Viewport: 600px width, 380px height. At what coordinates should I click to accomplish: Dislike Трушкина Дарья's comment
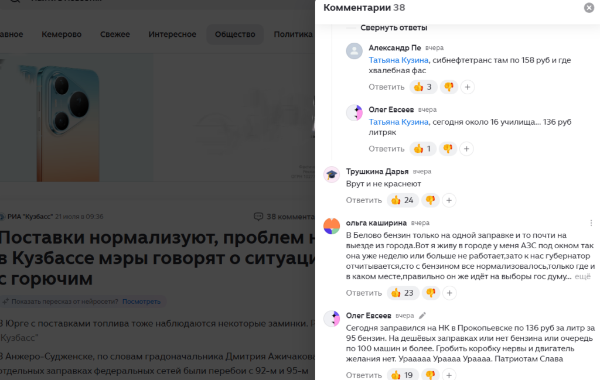(431, 200)
